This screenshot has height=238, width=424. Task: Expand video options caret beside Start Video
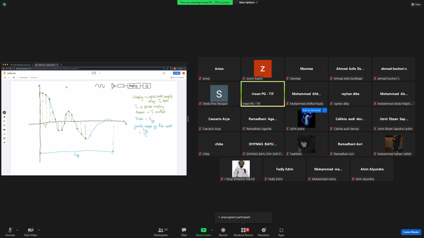[38, 230]
